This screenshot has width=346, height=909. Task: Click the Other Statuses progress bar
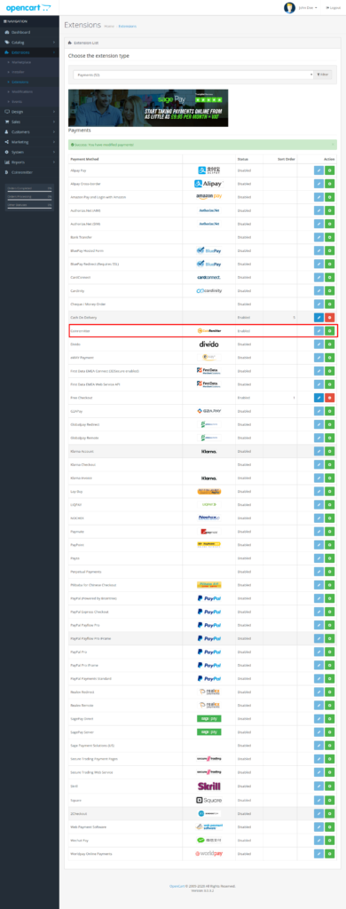tap(29, 207)
